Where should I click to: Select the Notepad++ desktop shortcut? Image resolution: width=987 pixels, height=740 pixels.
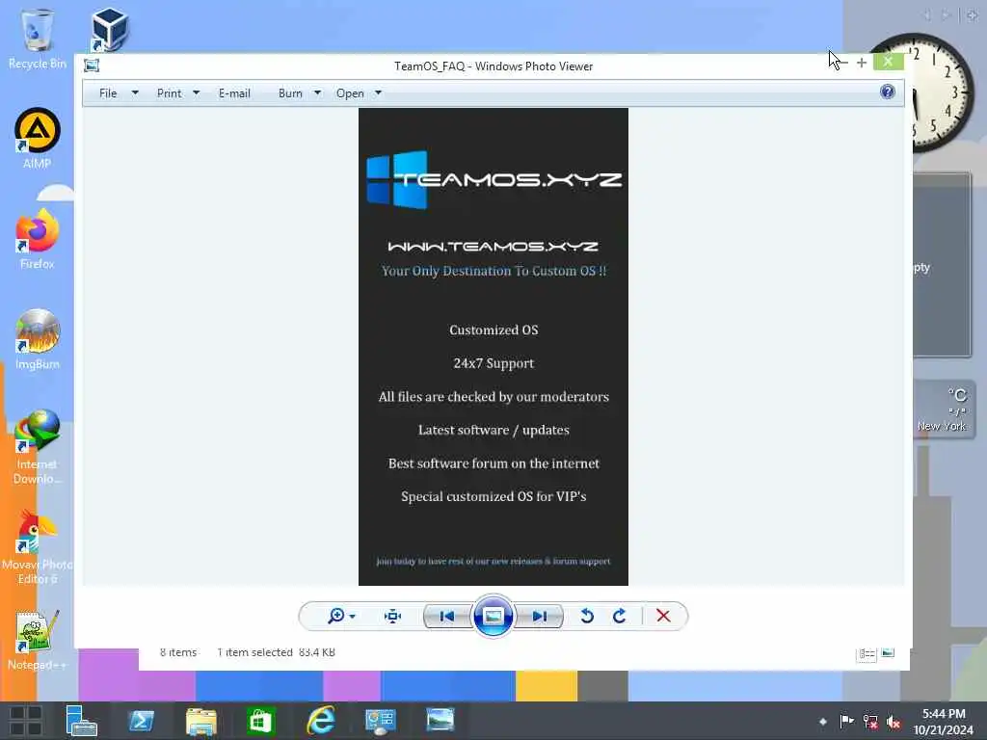point(38,640)
